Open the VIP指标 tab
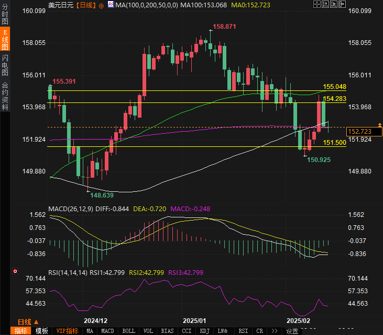This screenshot has width=383, height=335. coord(67,331)
